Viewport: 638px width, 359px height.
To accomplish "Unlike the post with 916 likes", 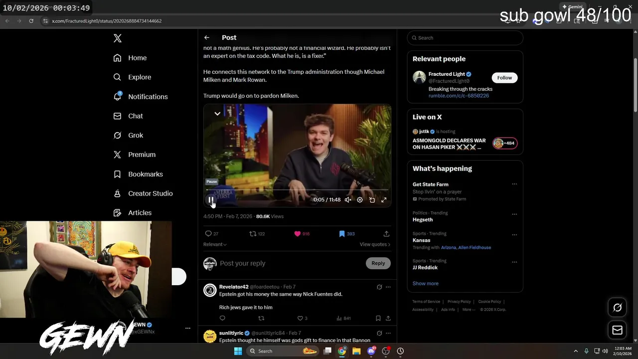I will [x=302, y=234].
